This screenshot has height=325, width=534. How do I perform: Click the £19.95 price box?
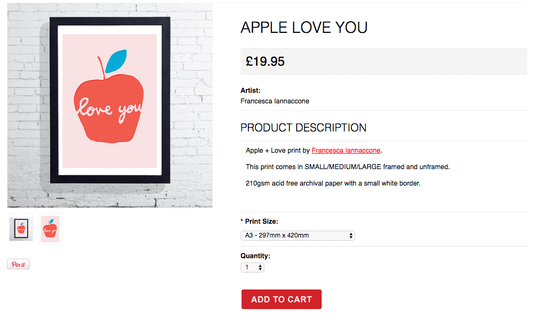click(x=383, y=62)
